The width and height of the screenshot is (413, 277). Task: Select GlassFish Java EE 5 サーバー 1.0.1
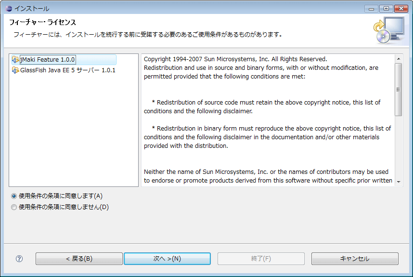coord(64,70)
